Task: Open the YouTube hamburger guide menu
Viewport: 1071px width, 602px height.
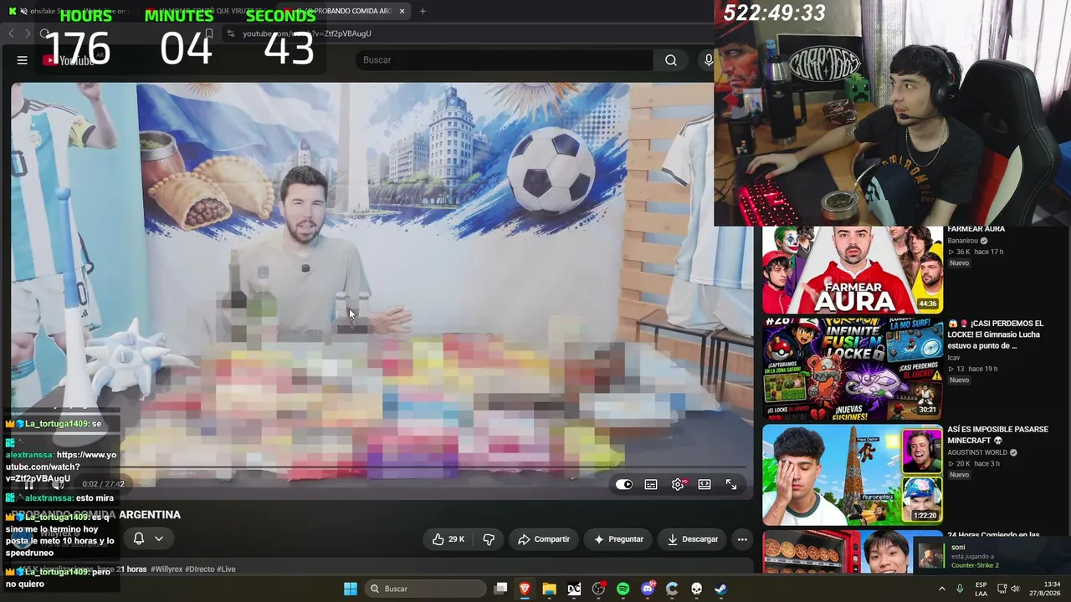Action: [x=23, y=60]
